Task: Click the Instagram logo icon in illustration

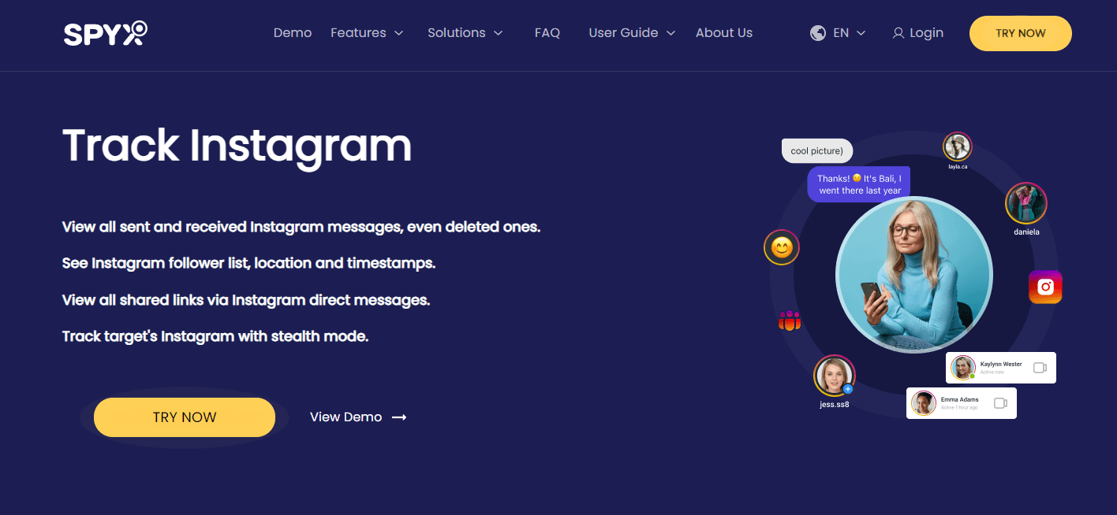Action: (1045, 287)
